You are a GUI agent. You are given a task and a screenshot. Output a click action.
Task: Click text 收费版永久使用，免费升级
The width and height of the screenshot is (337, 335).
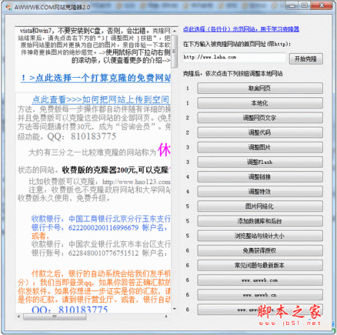64,198
